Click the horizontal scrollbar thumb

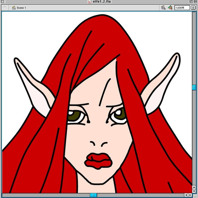(93, 195)
